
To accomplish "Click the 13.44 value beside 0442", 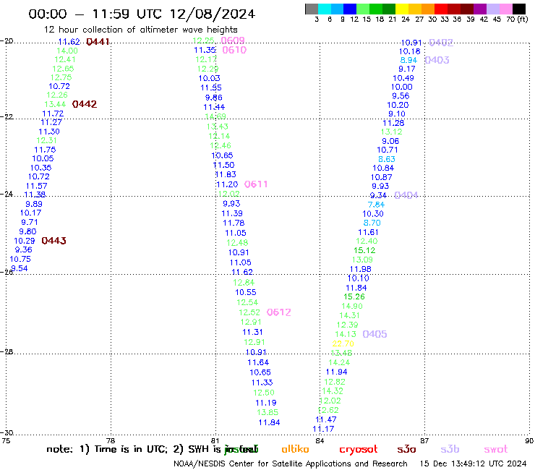I will [x=55, y=104].
